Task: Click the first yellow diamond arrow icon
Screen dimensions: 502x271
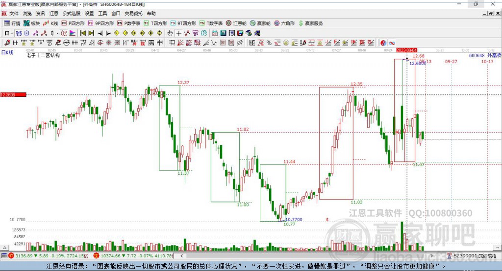Action: (x=117, y=33)
